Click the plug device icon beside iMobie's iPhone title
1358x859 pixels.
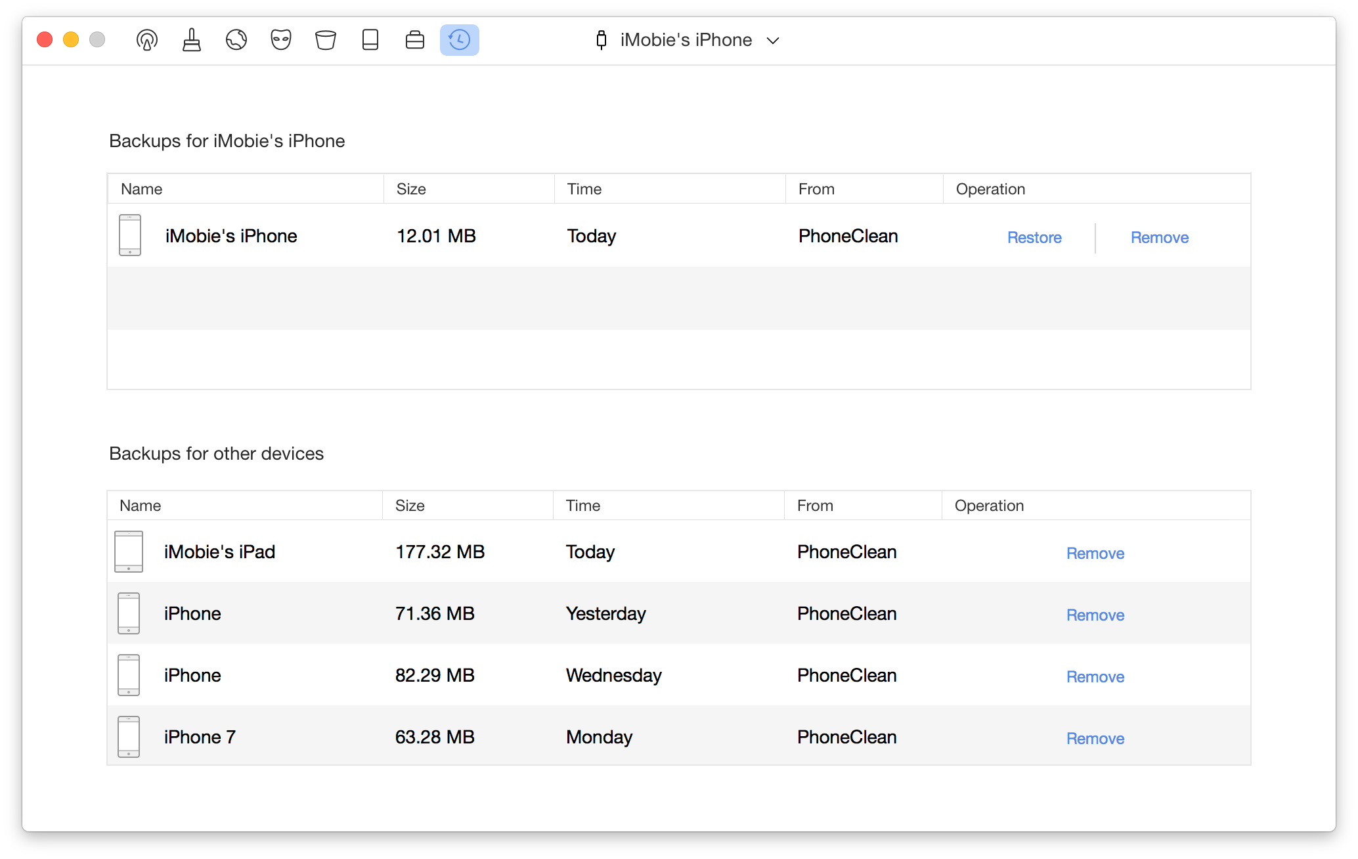pos(601,40)
